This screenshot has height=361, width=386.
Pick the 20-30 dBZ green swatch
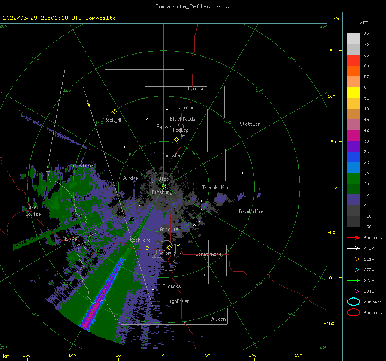click(353, 178)
